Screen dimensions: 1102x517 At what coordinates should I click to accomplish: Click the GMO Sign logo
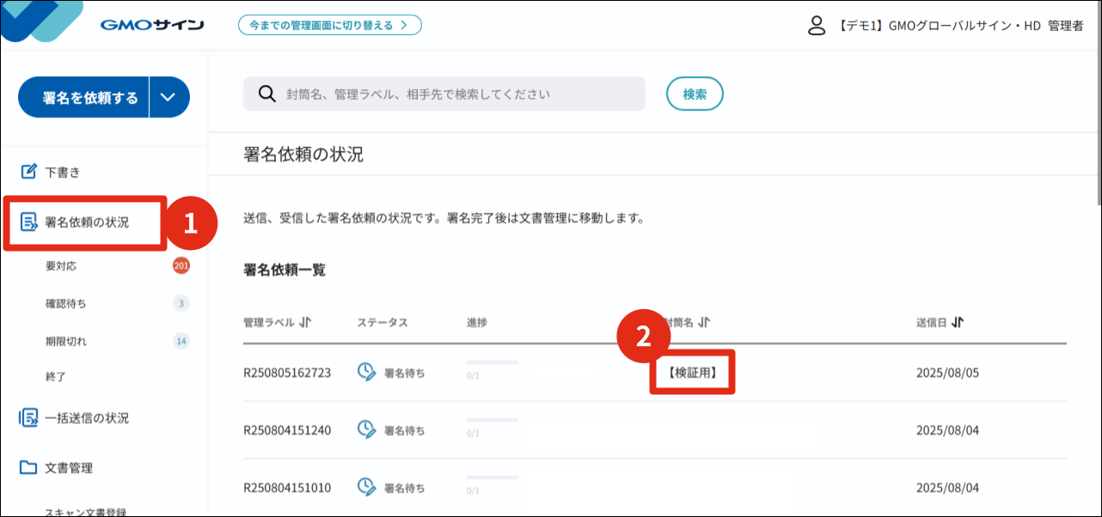pyautogui.click(x=151, y=25)
